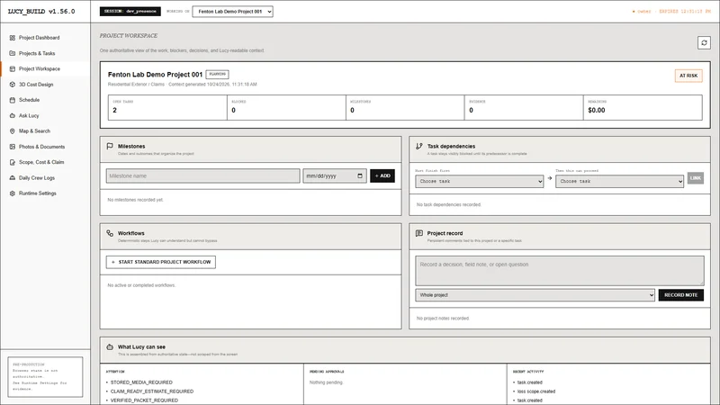Click the Ask Lucy icon in sidebar
This screenshot has width=720, height=405.
13,116
